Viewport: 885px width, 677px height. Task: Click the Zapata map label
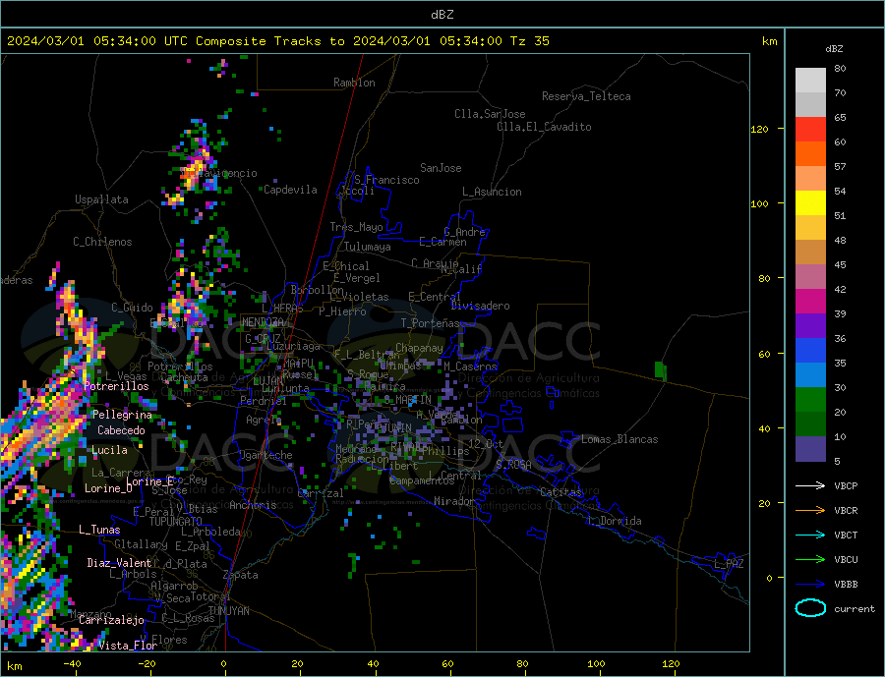pos(241,575)
